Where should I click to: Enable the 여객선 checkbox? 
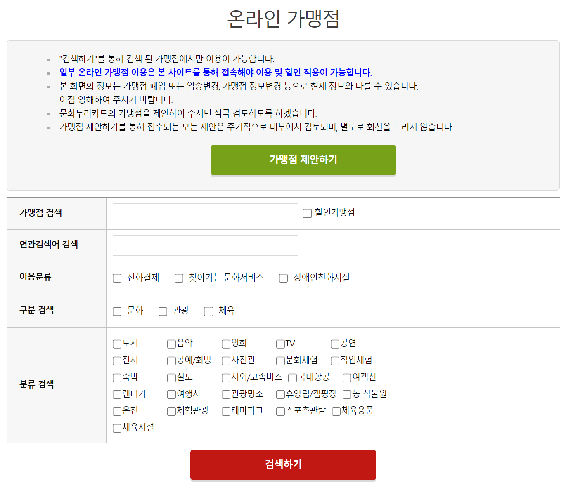pos(347,378)
